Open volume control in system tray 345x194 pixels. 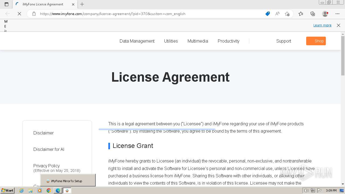306,190
